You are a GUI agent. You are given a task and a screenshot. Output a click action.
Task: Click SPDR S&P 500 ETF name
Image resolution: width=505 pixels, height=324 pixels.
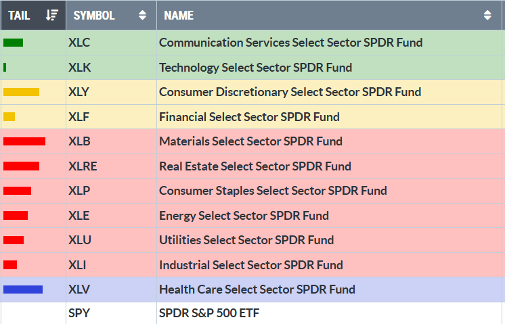coord(209,314)
